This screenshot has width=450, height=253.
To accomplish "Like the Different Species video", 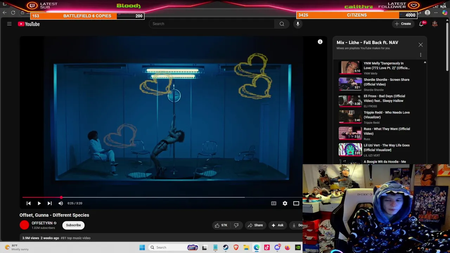I will click(x=221, y=225).
